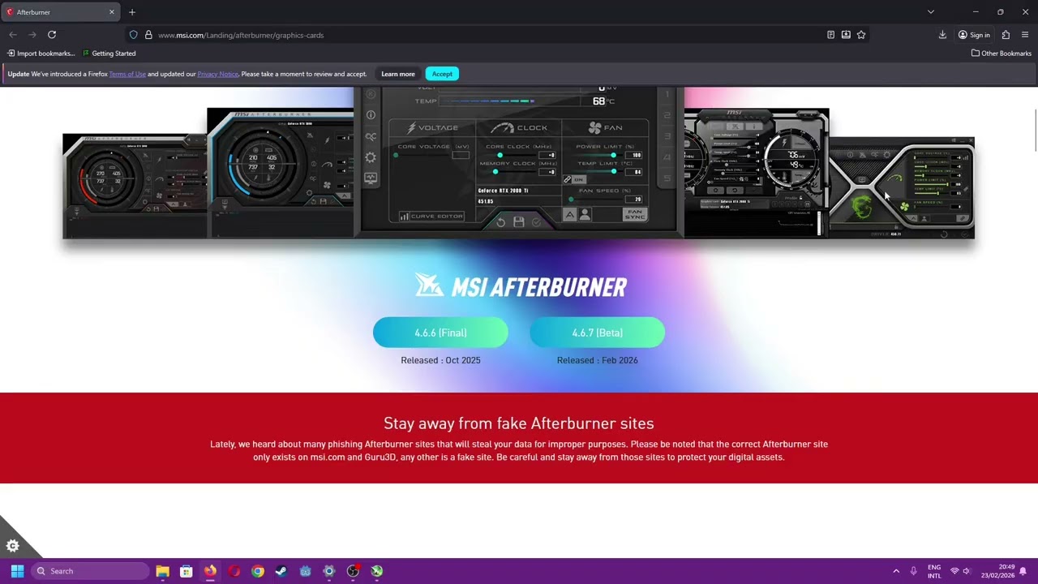Reload the current page

(x=52, y=35)
